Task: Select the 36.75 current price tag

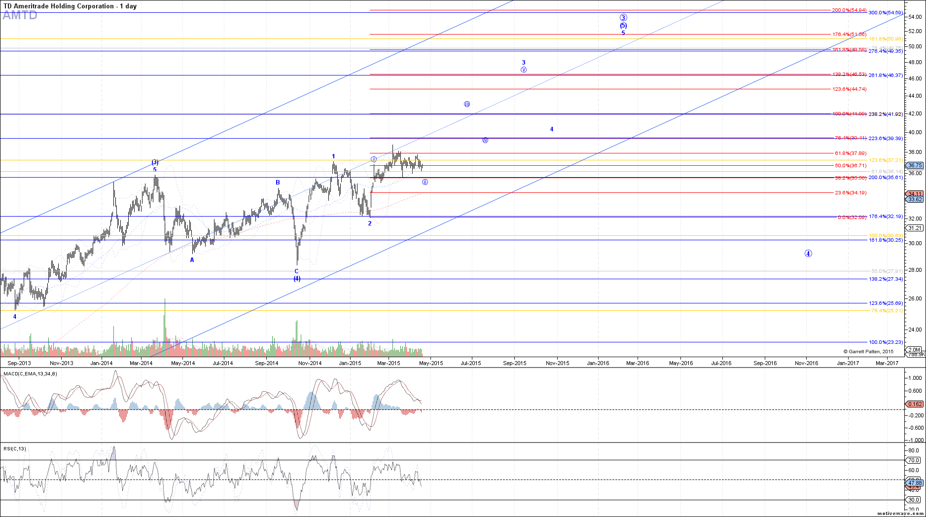Action: tap(915, 166)
